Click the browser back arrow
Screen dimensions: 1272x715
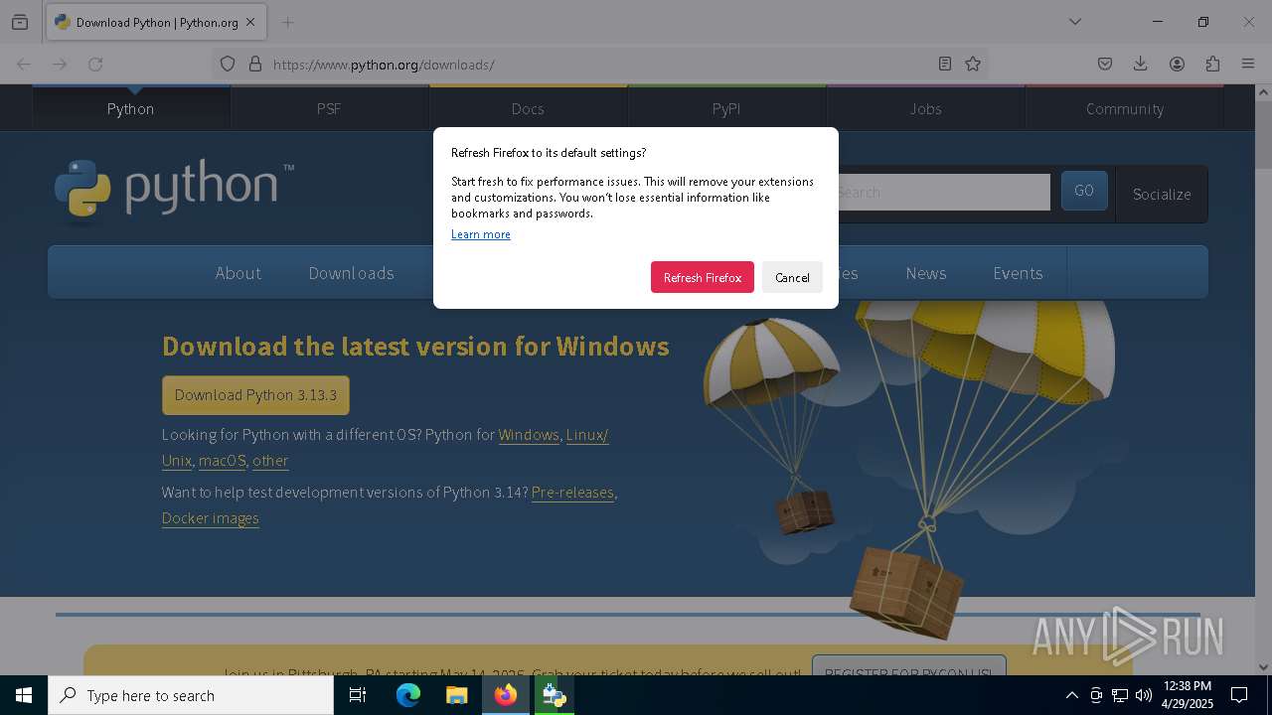click(24, 64)
